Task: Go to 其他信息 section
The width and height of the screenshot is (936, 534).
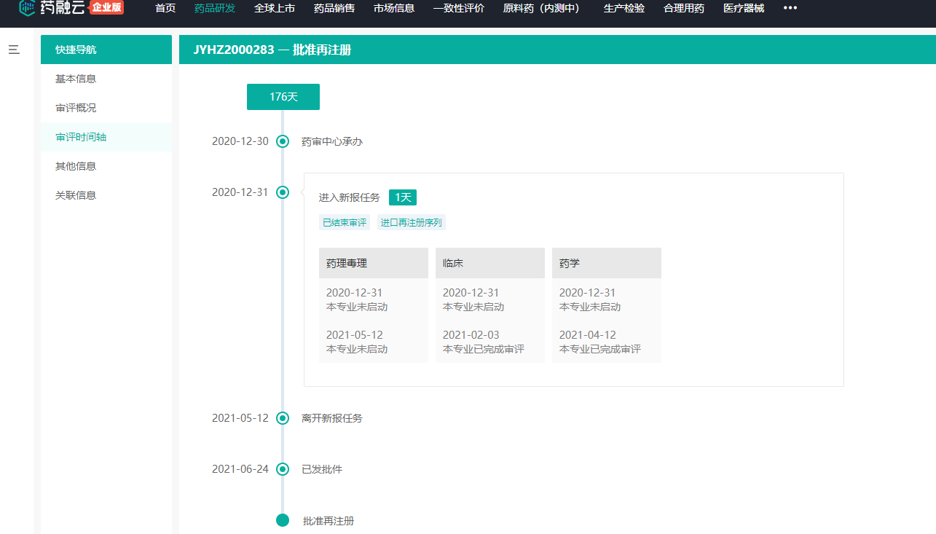Action: click(x=106, y=166)
